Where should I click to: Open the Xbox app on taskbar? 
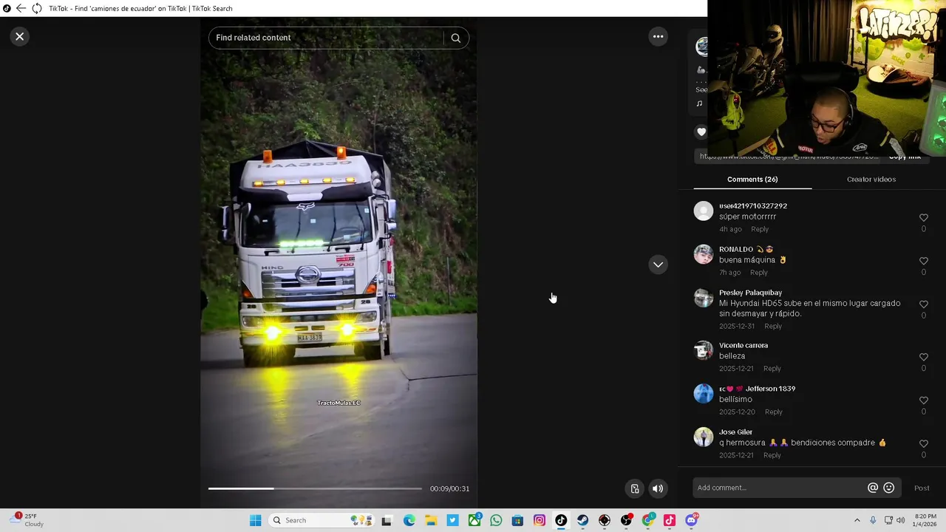(x=474, y=520)
